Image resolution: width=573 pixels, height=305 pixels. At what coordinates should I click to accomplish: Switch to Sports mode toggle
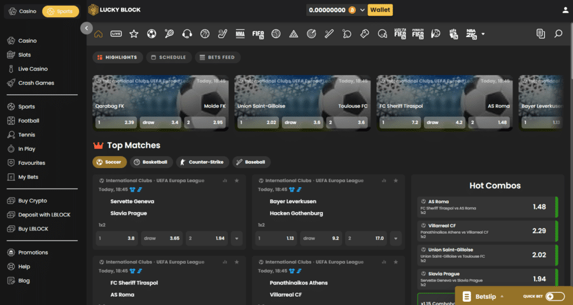pos(60,11)
